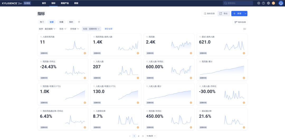Open 指标血缘 lineage view
285x139 pixels.
click(240, 22)
